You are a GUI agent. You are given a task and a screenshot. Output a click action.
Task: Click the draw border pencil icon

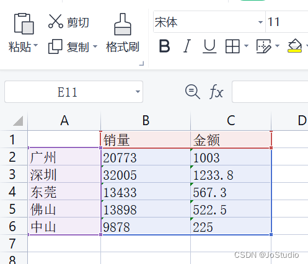263,46
